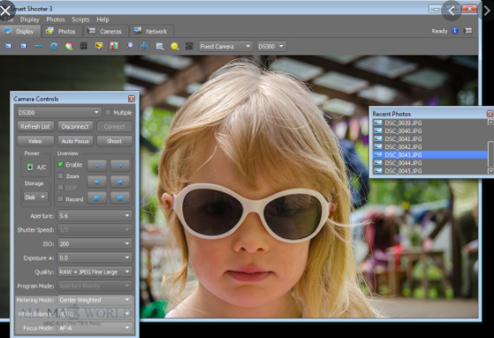Click the blue circular rotate arrow icon
This screenshot has width=494, height=338.
[54, 46]
